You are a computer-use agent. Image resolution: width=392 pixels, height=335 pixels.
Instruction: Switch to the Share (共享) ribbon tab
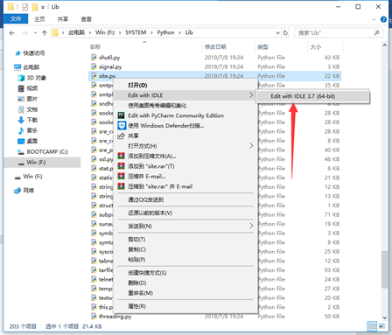(x=63, y=19)
